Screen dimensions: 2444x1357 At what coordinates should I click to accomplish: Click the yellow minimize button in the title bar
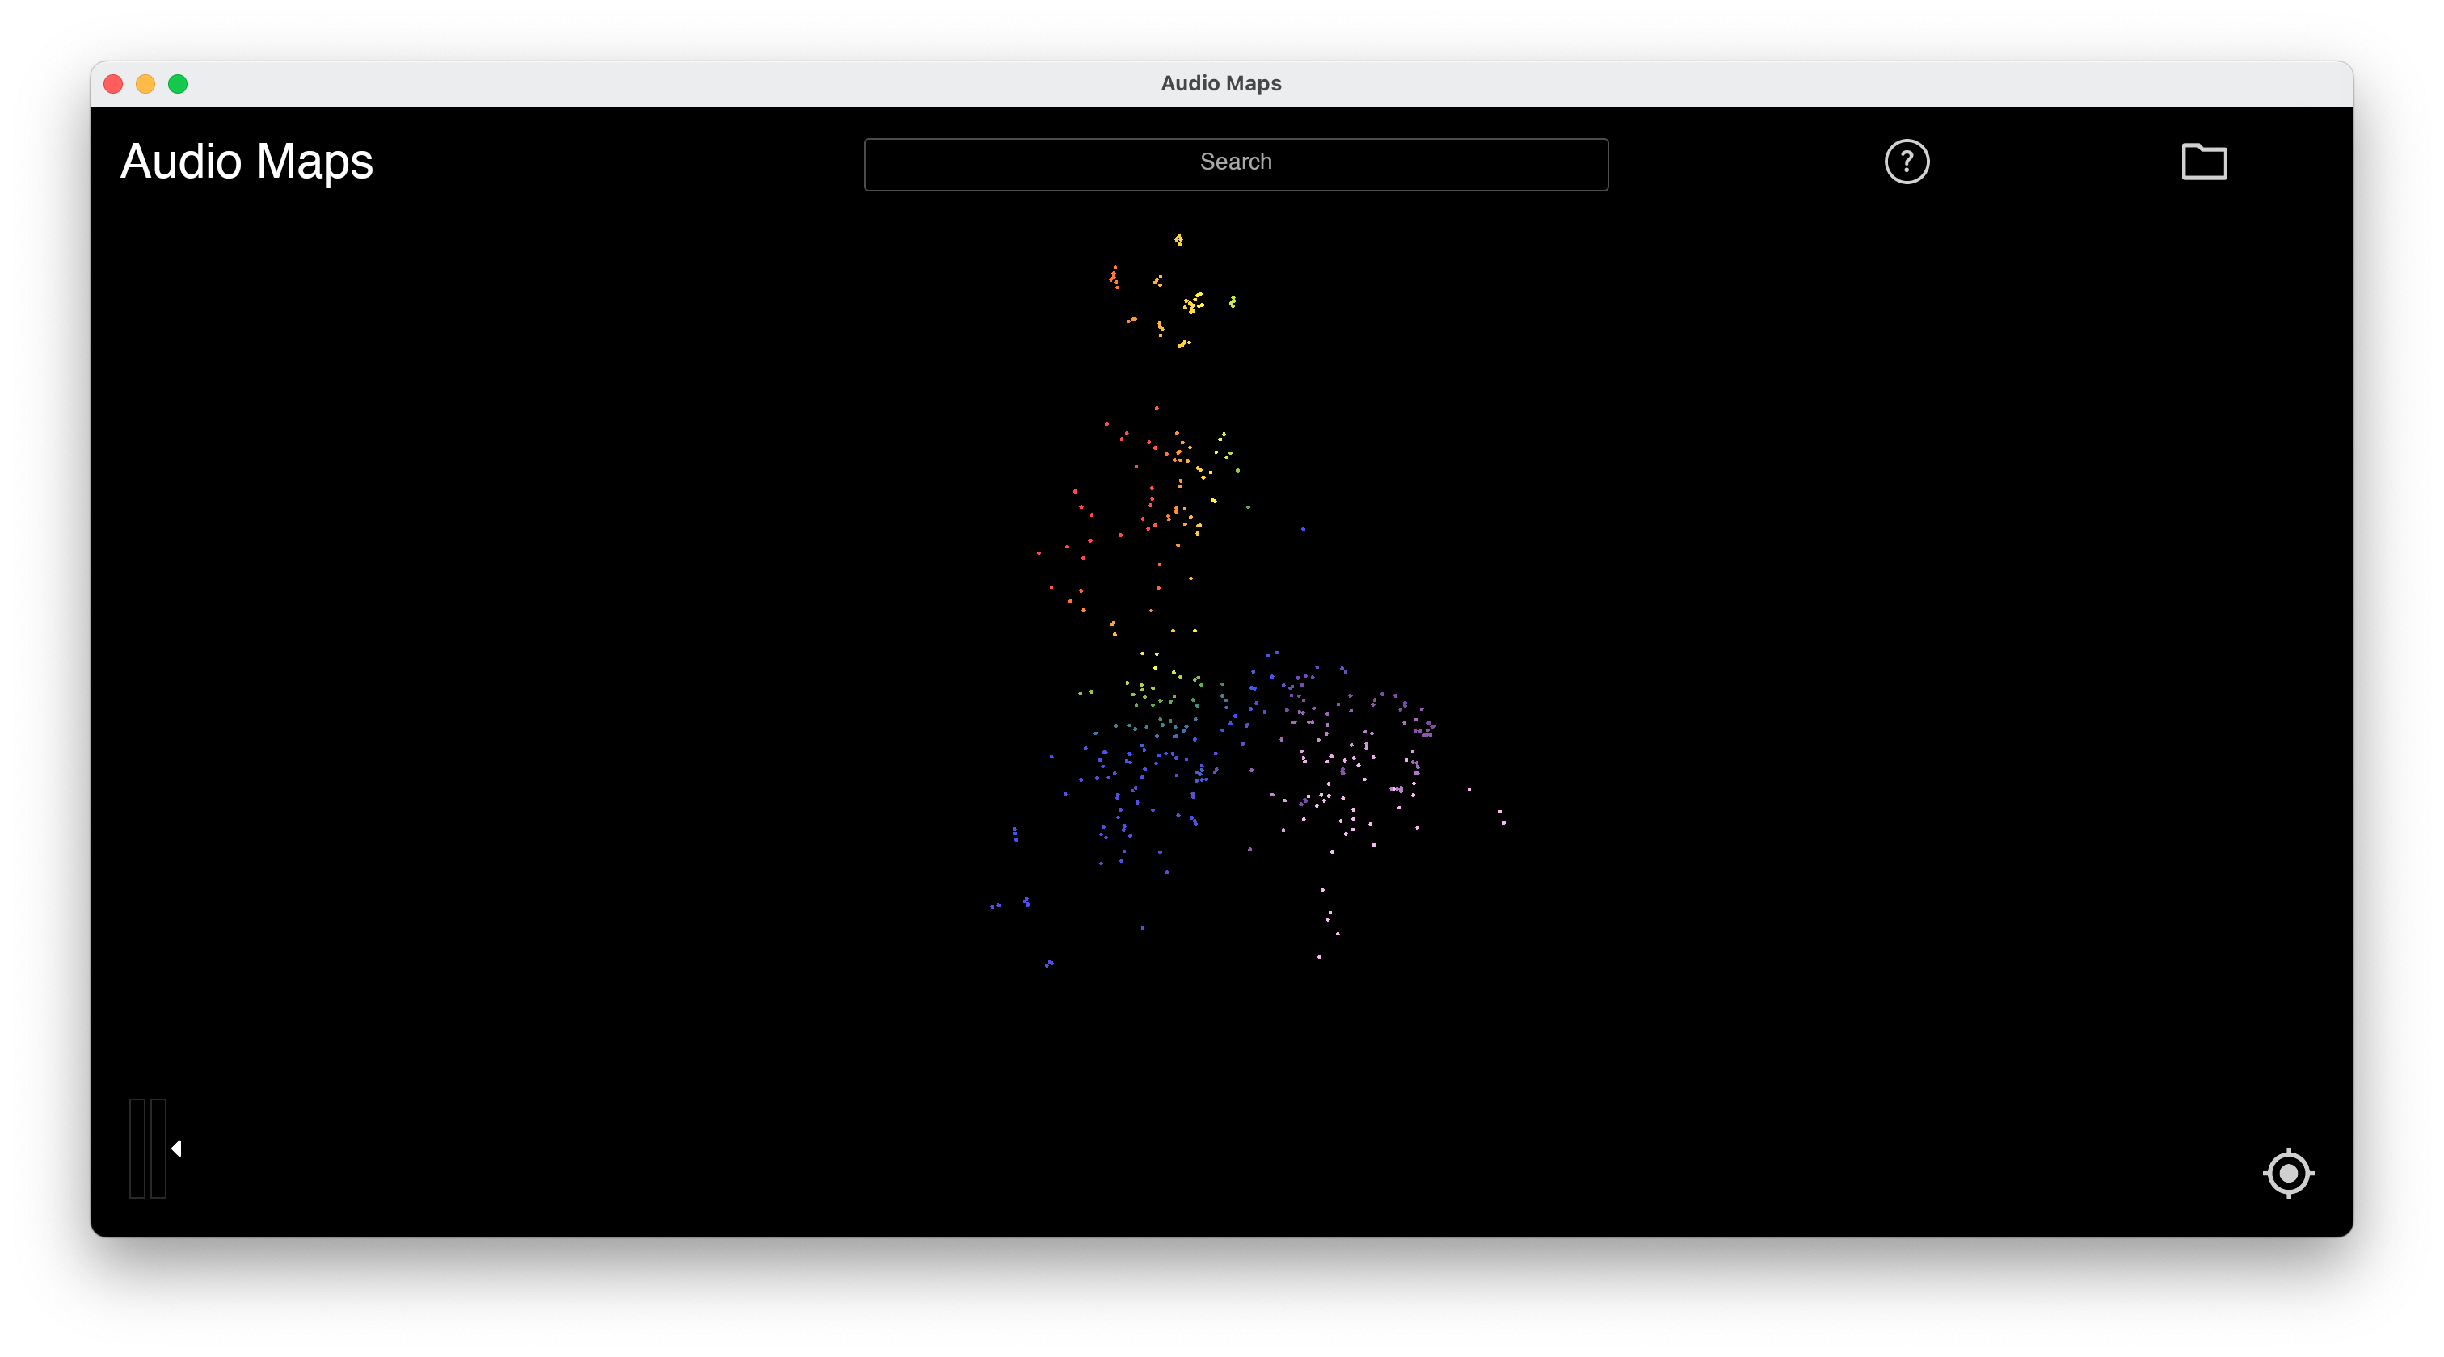point(145,83)
